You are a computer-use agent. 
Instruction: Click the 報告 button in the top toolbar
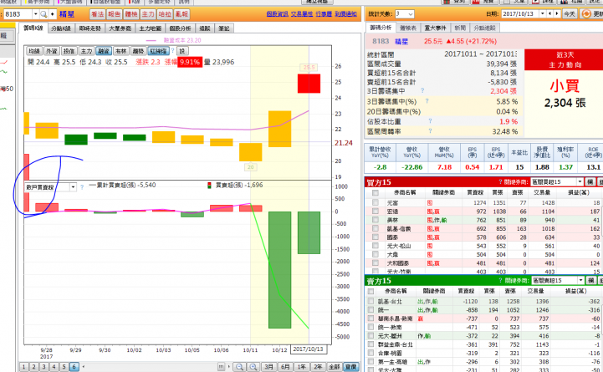coord(115,14)
